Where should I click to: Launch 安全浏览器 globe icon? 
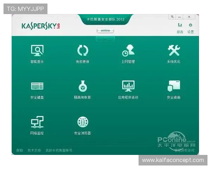[x=83, y=122]
